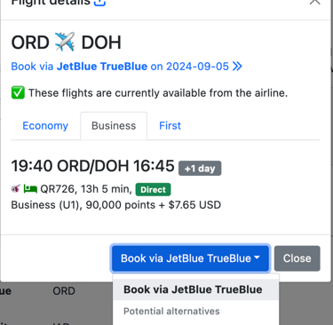The image size is (333, 325).
Task: Click the double chevron after 2024-09-05
Action: tap(237, 67)
